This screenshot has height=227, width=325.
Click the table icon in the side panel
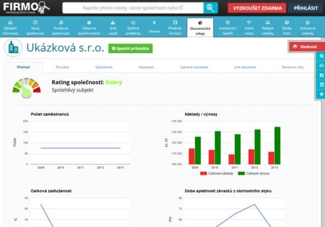pyautogui.click(x=321, y=85)
